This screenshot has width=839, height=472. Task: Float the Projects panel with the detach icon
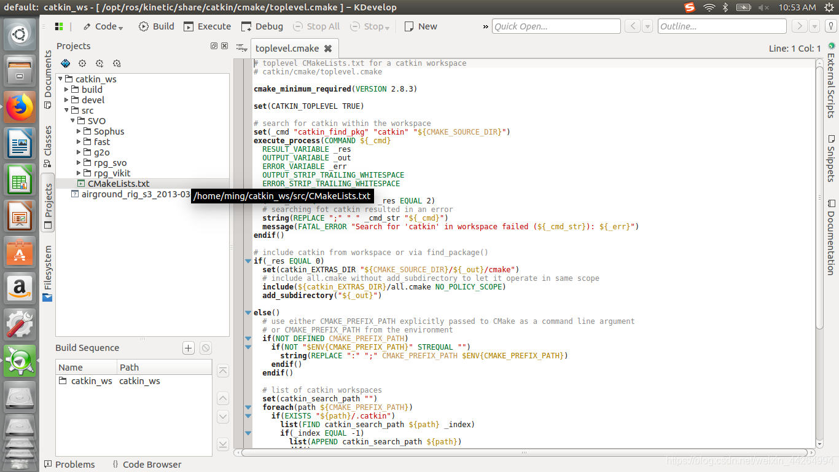[214, 46]
